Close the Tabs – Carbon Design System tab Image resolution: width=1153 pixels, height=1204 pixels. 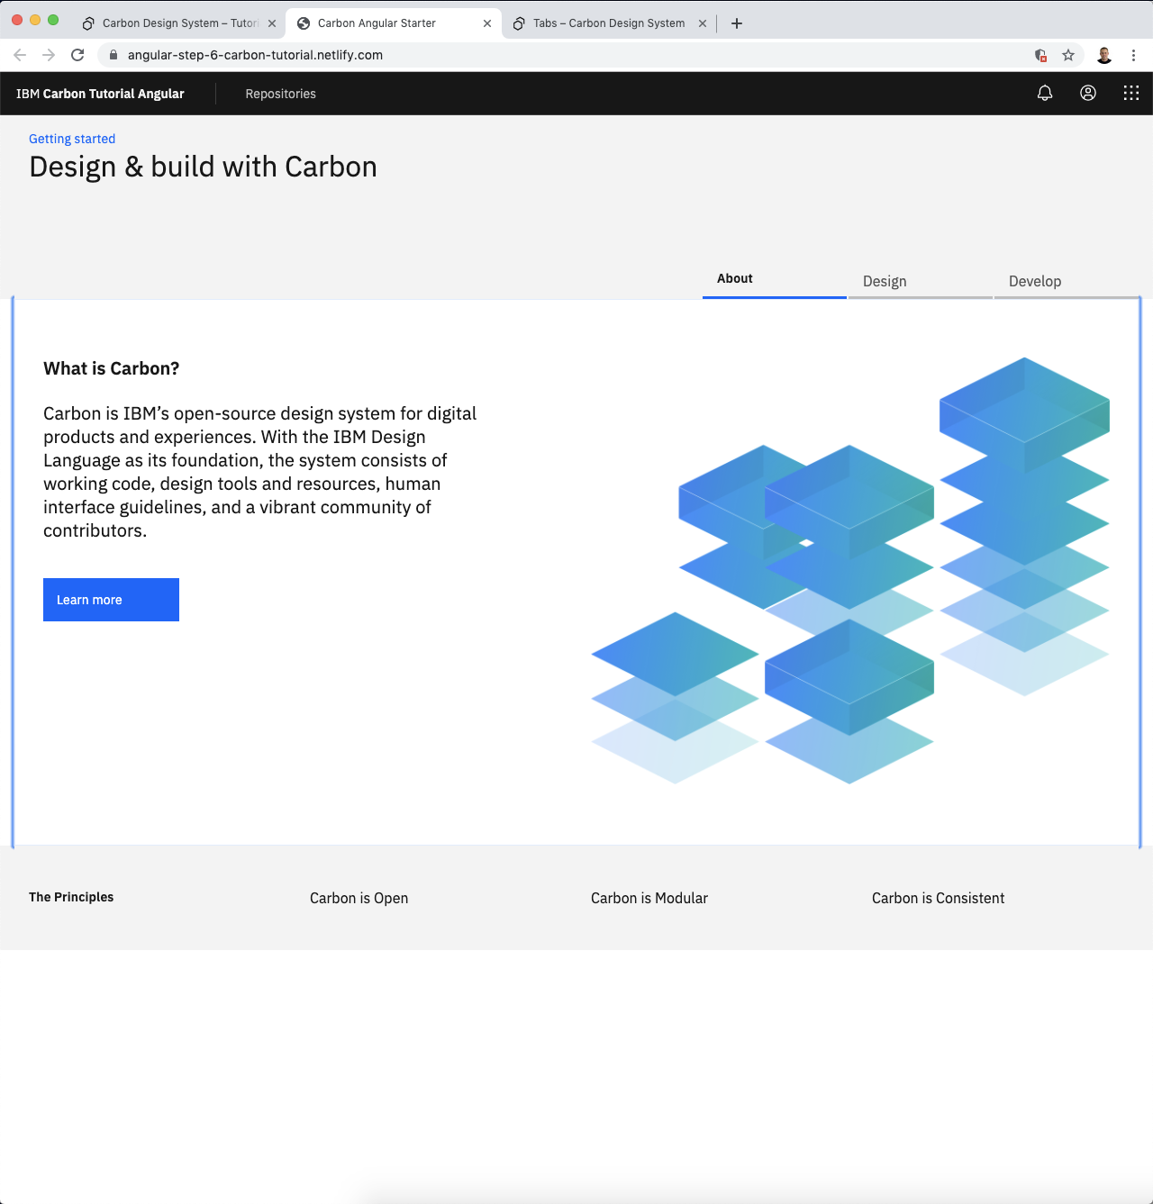click(x=703, y=23)
